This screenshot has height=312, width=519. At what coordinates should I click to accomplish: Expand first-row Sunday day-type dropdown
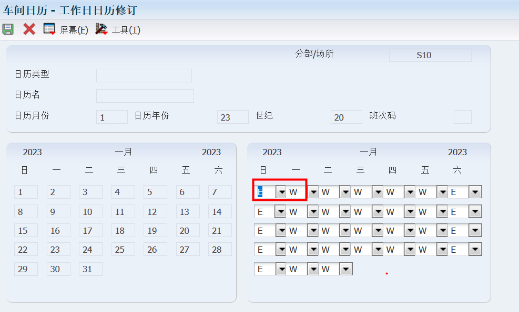(281, 192)
